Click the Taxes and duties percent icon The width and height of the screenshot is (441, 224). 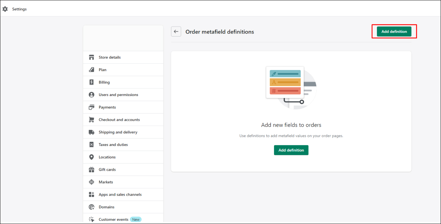point(91,145)
